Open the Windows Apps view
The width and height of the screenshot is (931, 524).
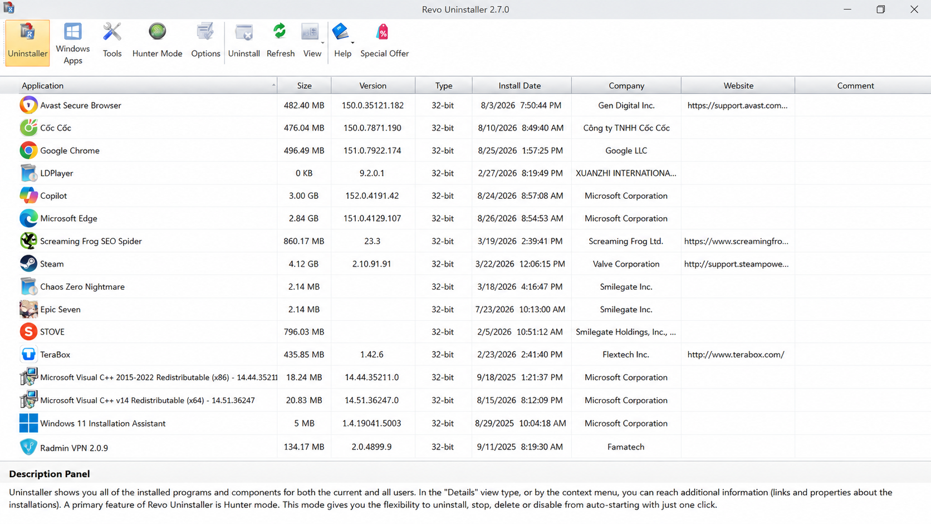click(x=72, y=43)
